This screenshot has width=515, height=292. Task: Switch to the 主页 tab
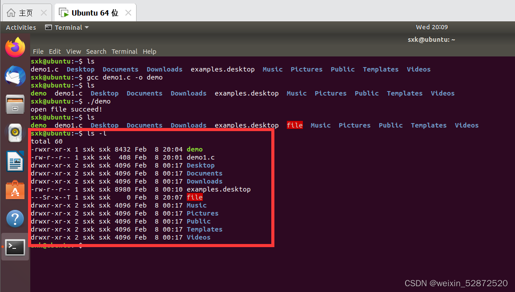[x=27, y=13]
